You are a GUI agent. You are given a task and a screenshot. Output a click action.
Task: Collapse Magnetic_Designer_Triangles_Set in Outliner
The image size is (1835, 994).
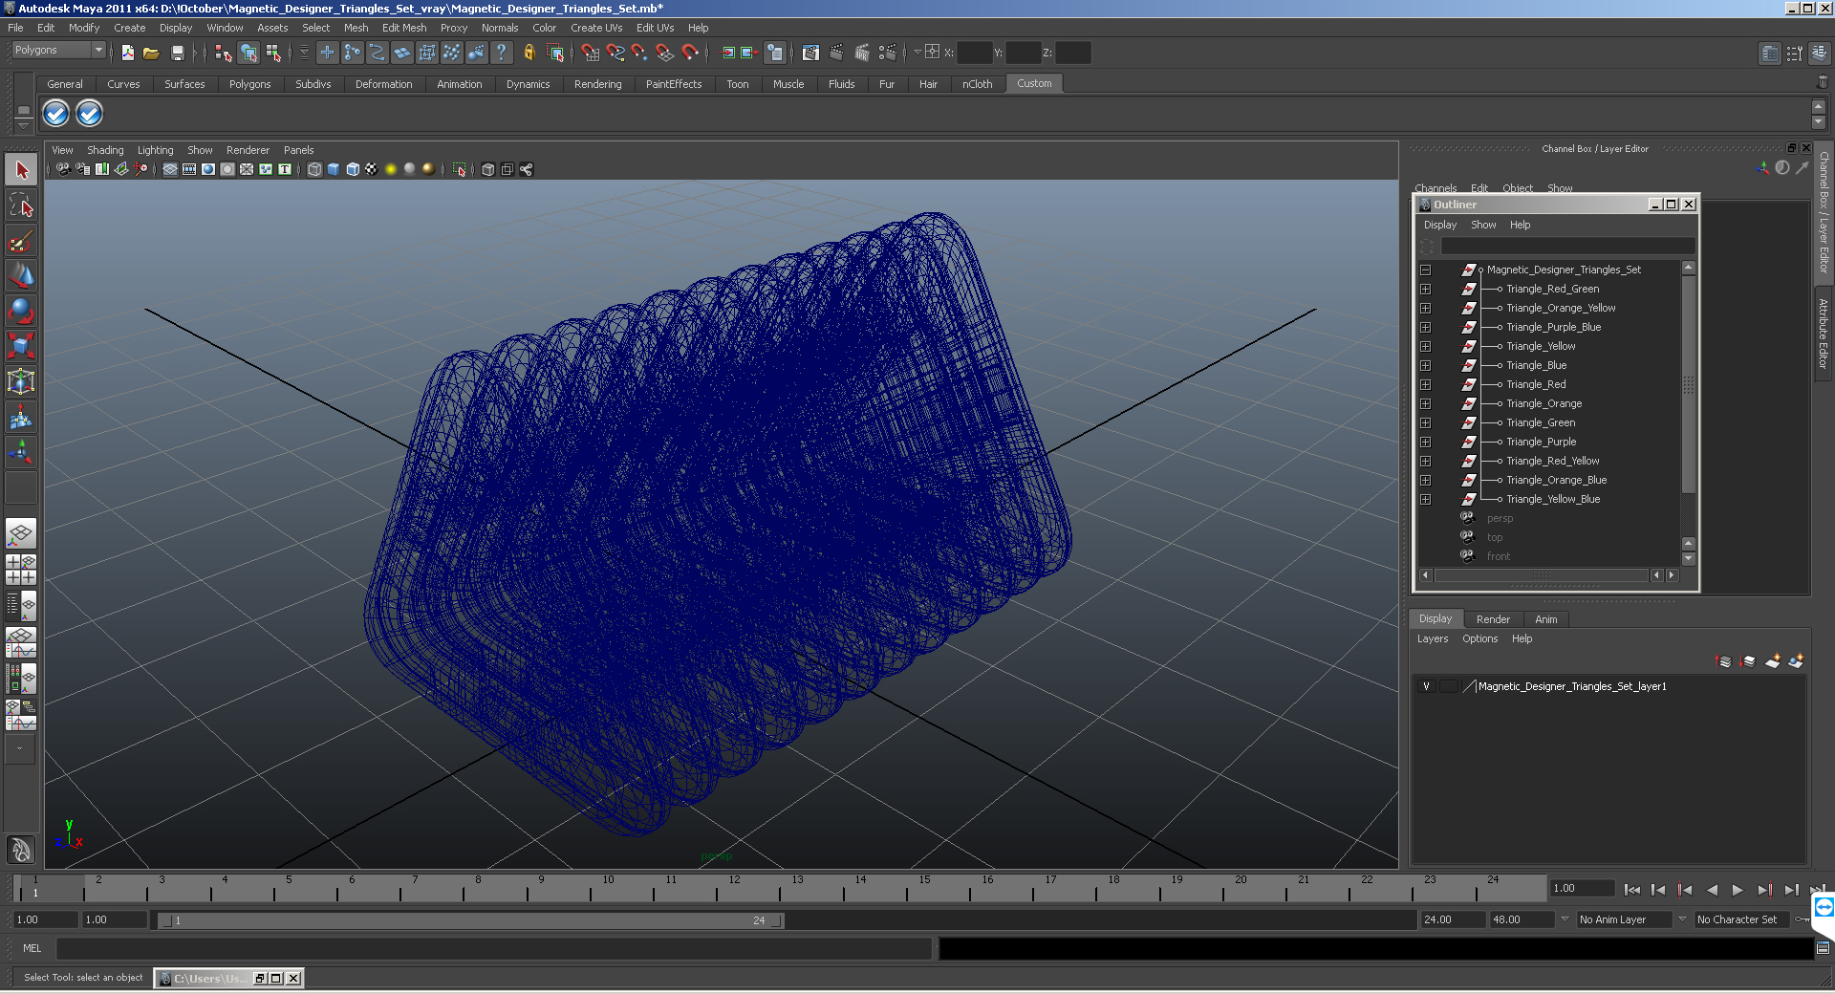[x=1425, y=270]
